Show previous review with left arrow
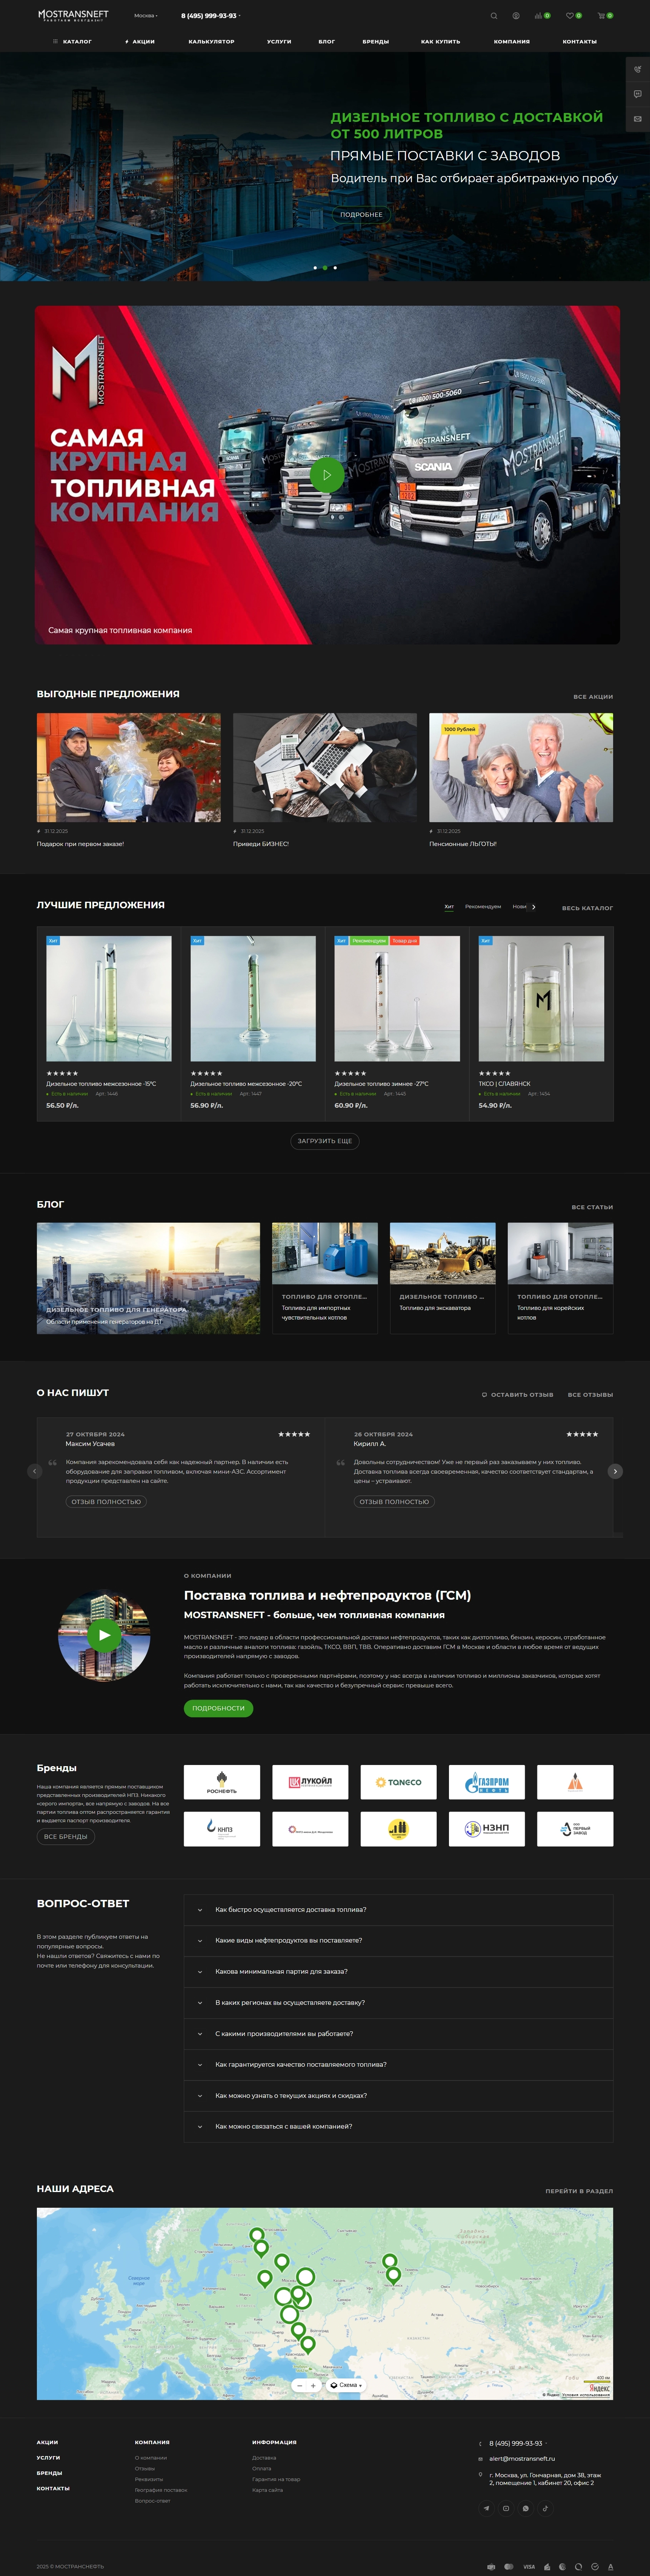650x2576 pixels. pyautogui.click(x=35, y=1470)
